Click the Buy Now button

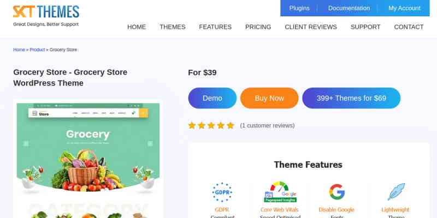point(269,98)
